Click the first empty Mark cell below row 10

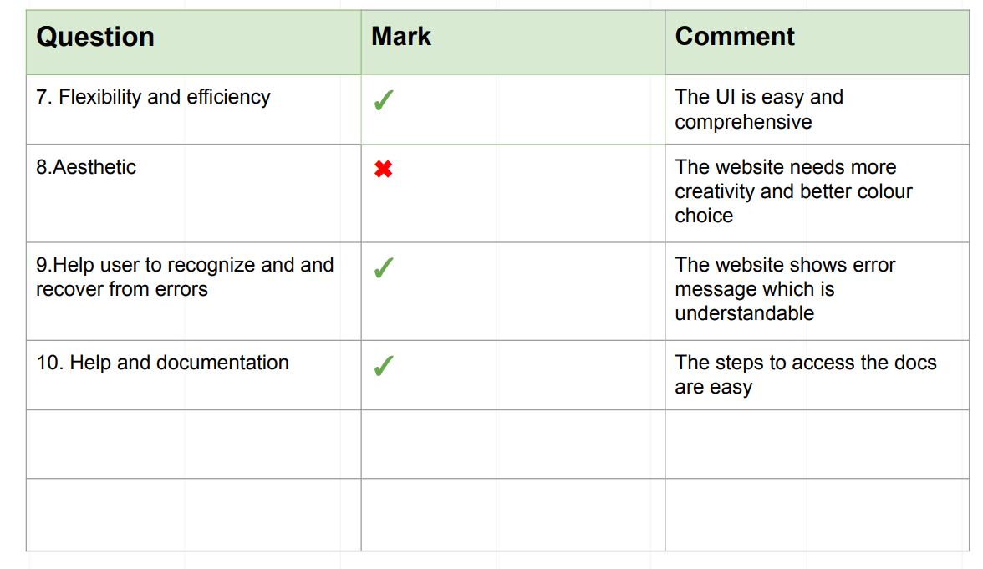pos(513,445)
